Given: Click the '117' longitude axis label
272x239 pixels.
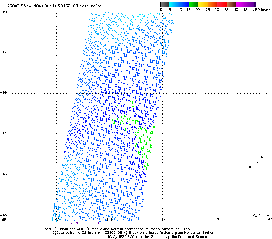Looking at the screenshot, I should tap(216, 220).
